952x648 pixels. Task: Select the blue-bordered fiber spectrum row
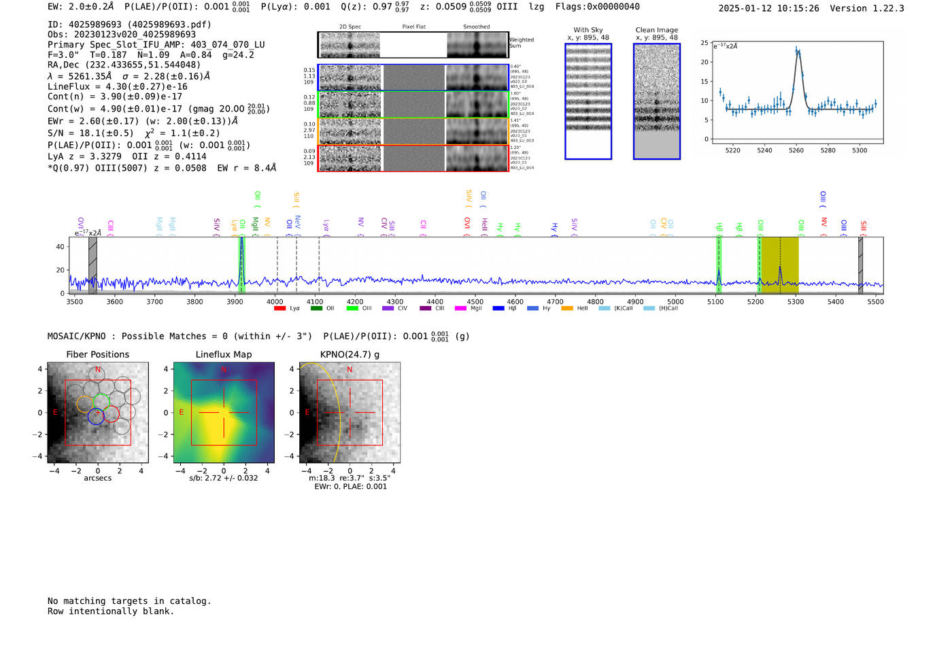pyautogui.click(x=413, y=78)
